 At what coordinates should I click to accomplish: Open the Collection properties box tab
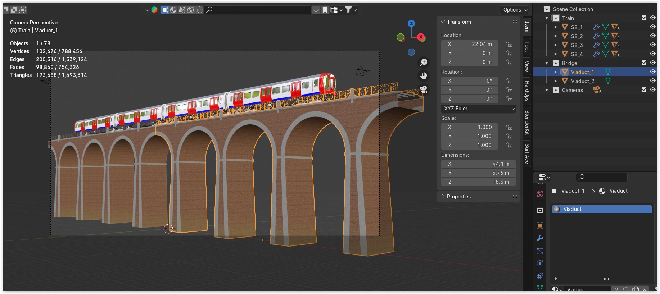click(540, 210)
